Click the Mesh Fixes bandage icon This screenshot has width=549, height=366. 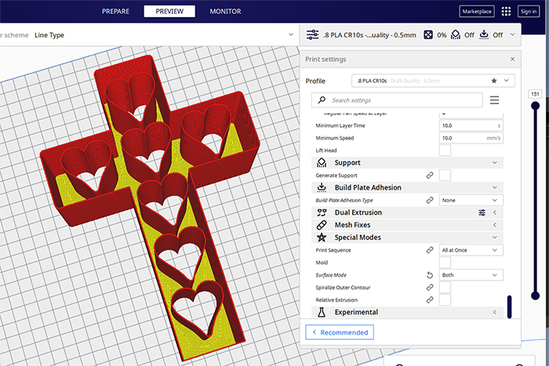click(322, 225)
